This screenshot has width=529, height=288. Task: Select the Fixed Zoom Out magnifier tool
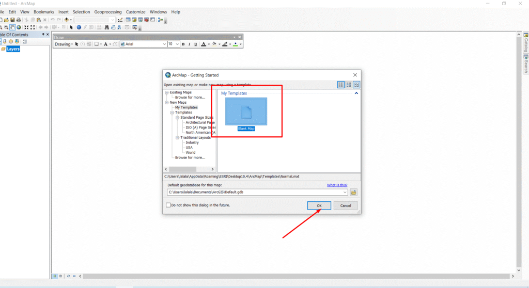tap(6, 27)
